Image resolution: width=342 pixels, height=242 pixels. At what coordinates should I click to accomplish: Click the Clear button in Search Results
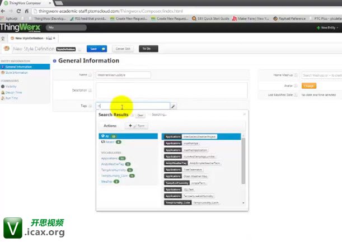click(x=140, y=115)
